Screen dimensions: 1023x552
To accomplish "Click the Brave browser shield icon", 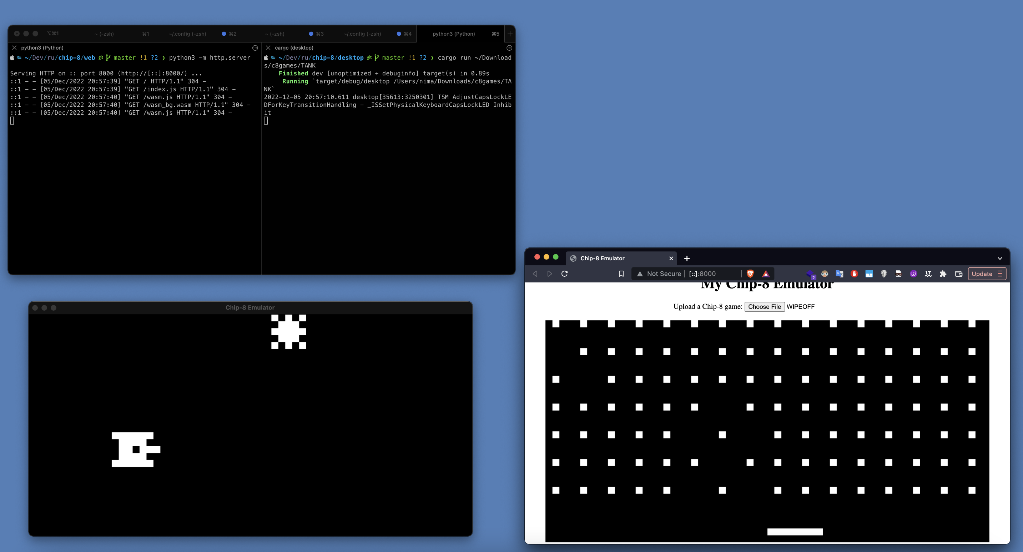I will pos(749,273).
